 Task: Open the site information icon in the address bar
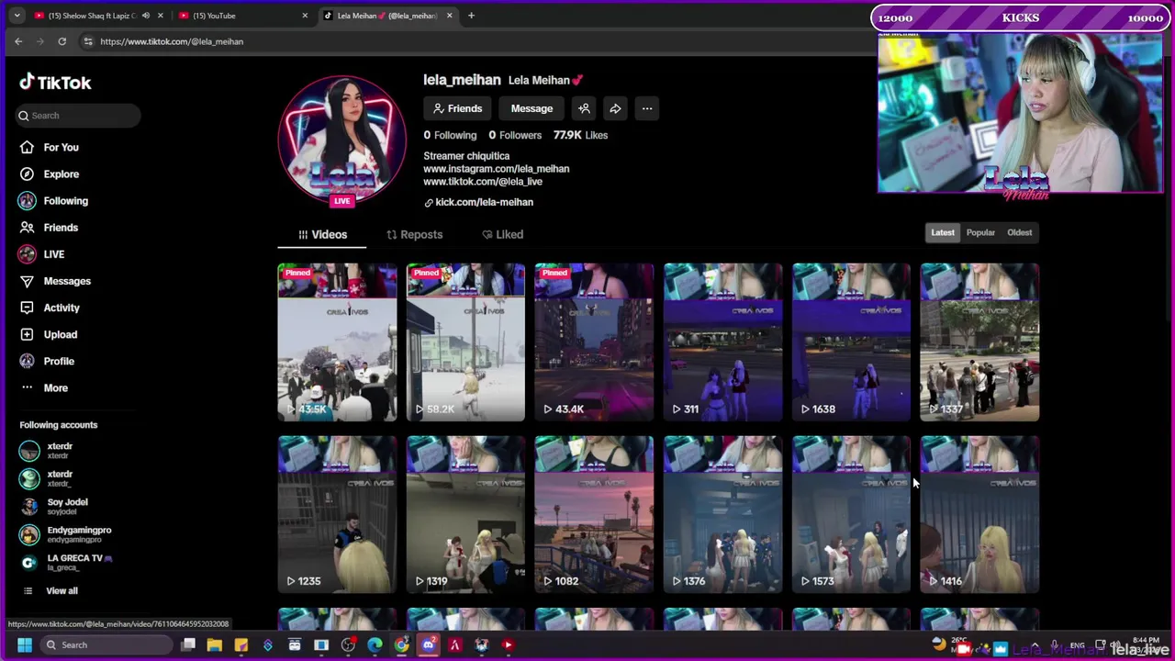(88, 41)
